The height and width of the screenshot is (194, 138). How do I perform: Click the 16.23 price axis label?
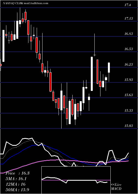(x=129, y=65)
